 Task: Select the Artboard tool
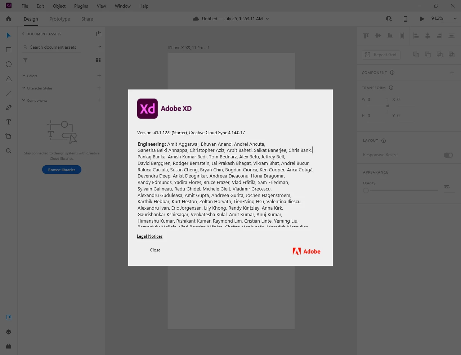tap(9, 136)
